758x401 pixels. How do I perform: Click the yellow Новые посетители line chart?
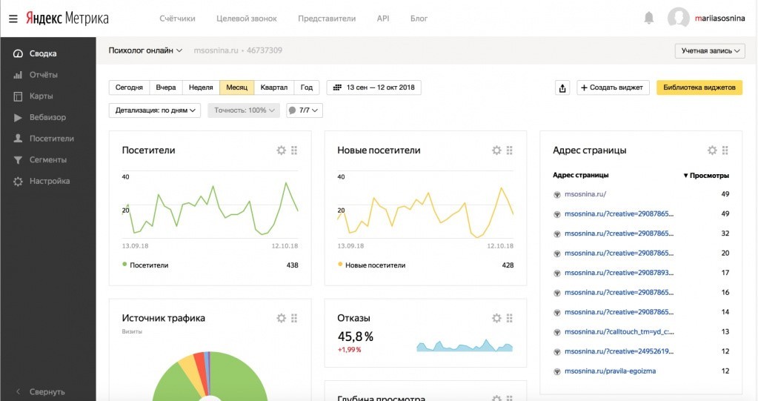coord(425,211)
